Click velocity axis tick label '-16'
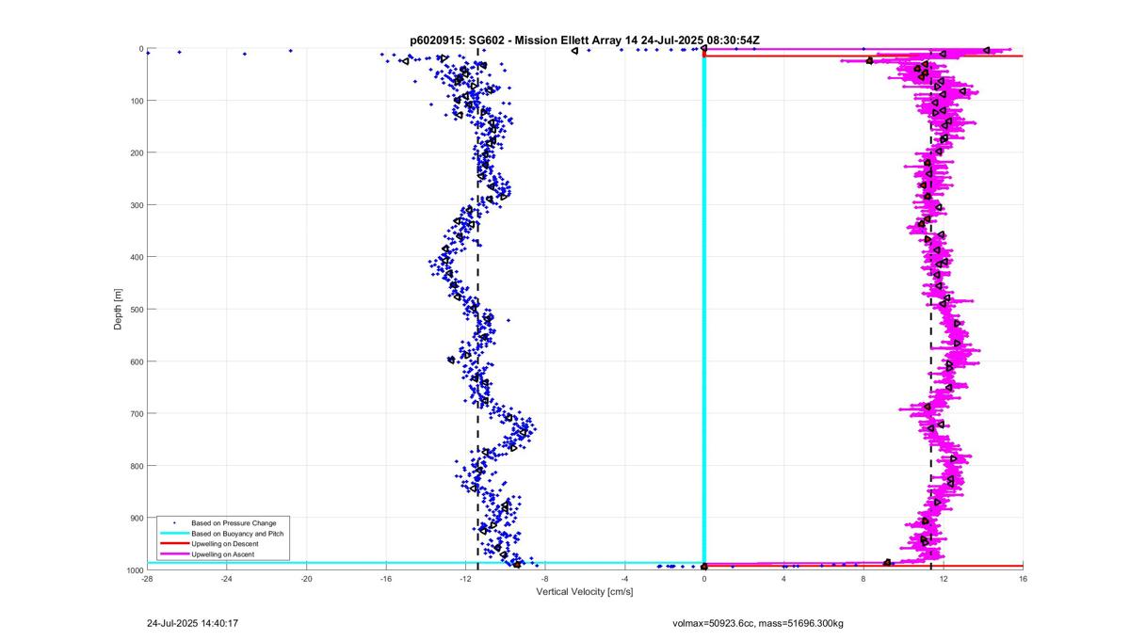The image size is (1130, 641). pyautogui.click(x=385, y=579)
